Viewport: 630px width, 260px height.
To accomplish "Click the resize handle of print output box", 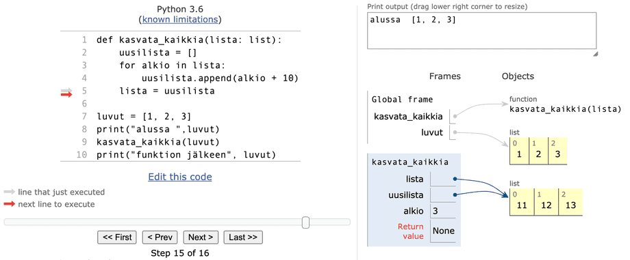I will tap(595, 54).
